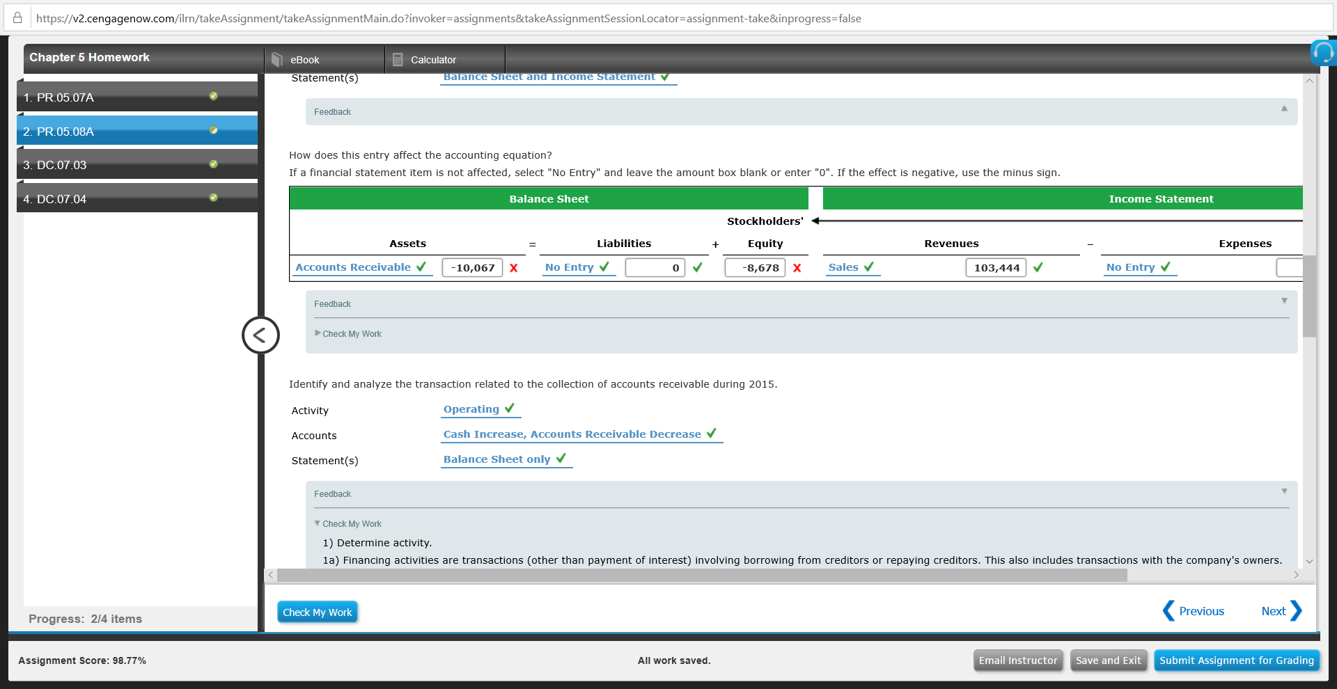Click the green checkmark next to PR.05.07A

pos(213,96)
